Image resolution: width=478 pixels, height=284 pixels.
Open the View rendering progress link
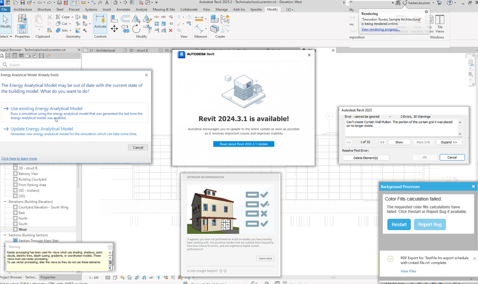(380, 29)
